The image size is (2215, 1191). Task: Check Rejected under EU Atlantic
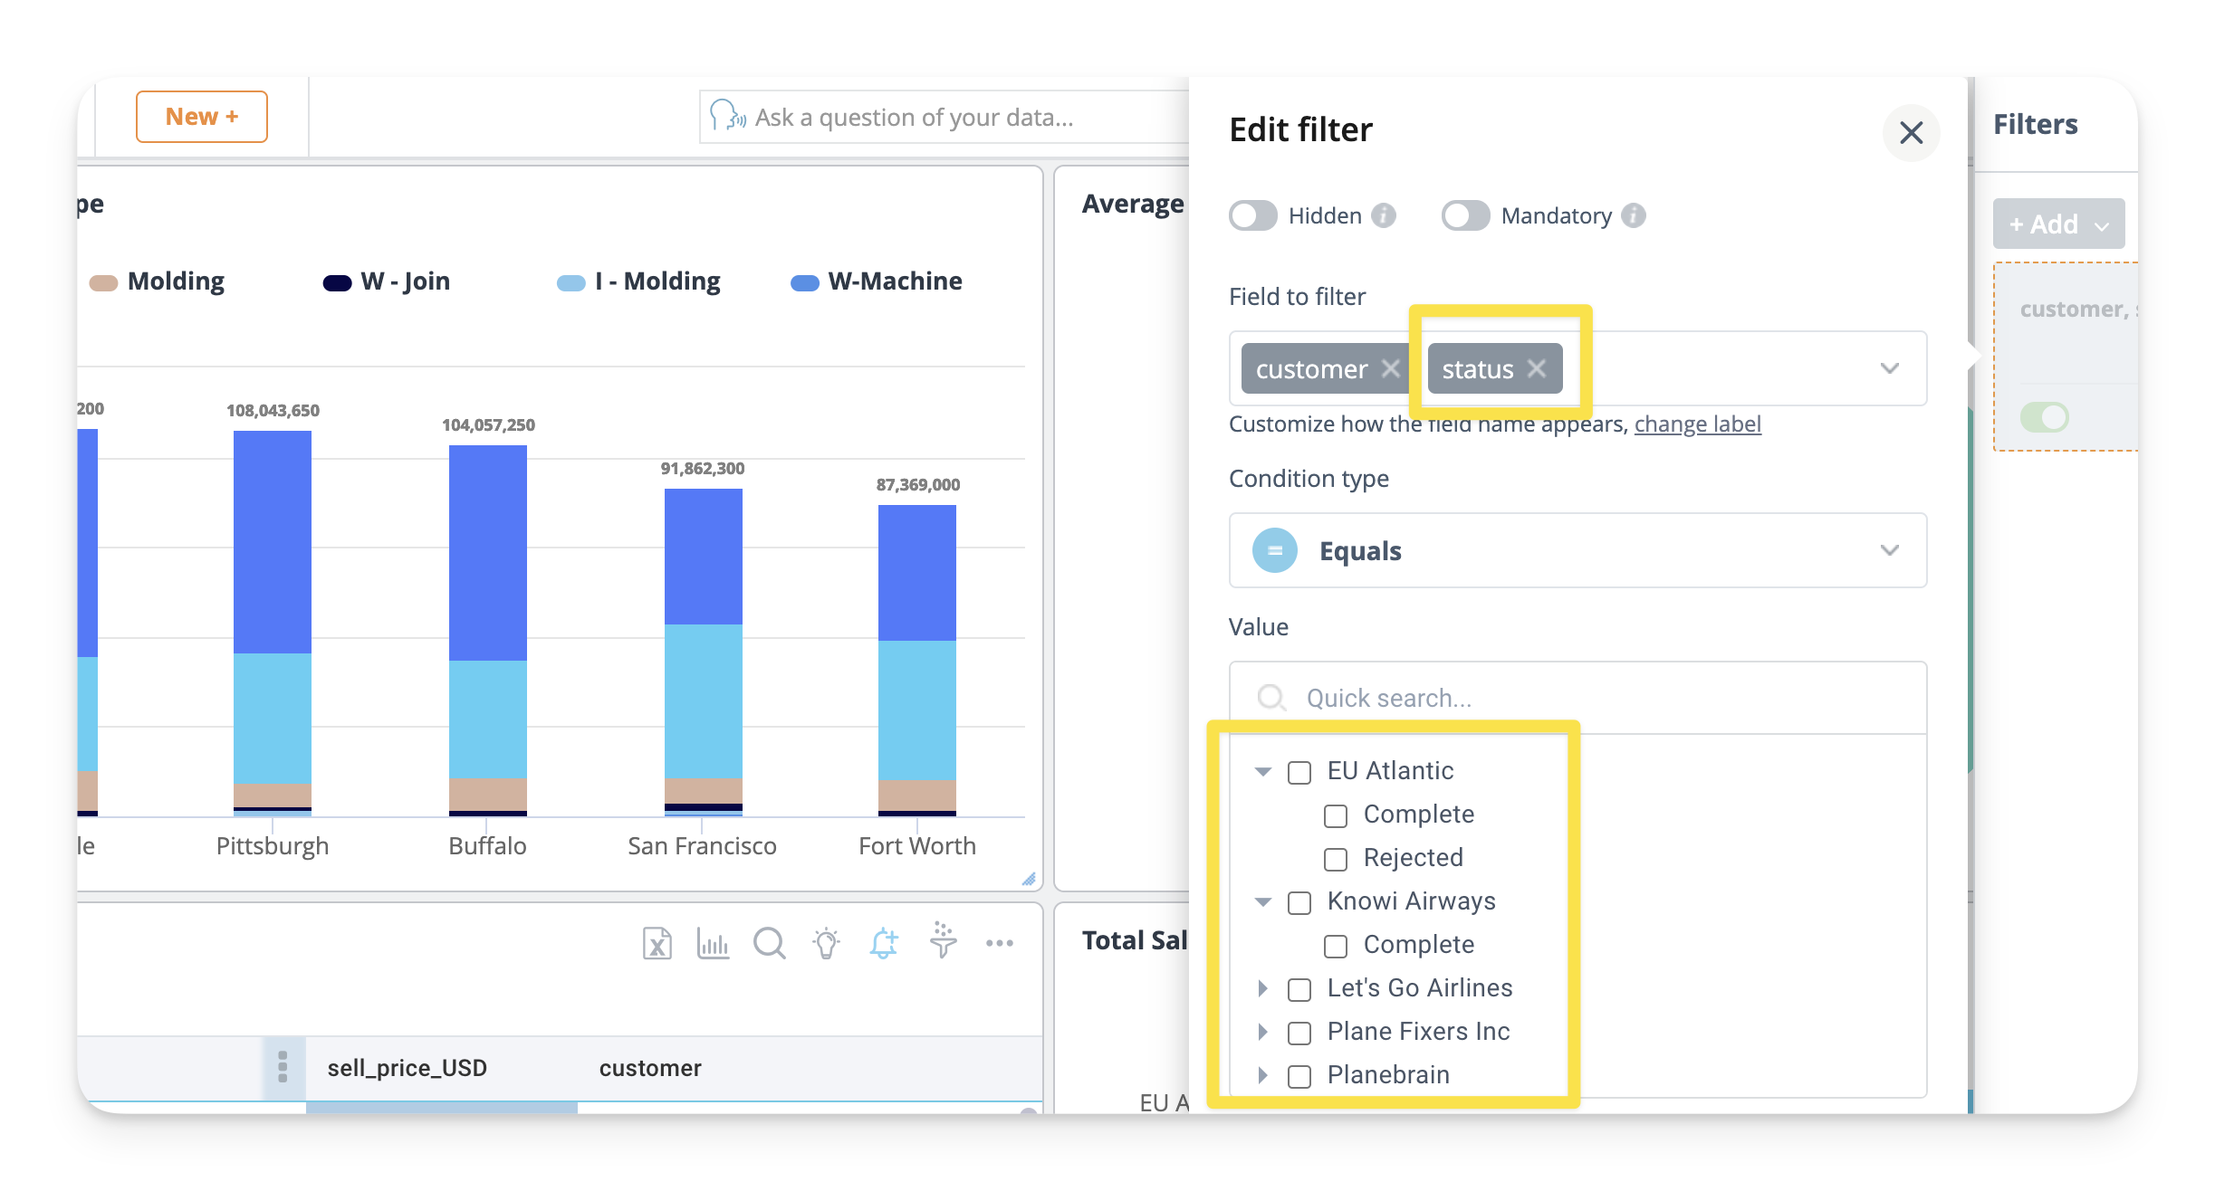1336,859
